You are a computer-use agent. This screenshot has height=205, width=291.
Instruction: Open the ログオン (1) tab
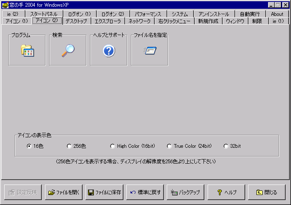point(80,14)
